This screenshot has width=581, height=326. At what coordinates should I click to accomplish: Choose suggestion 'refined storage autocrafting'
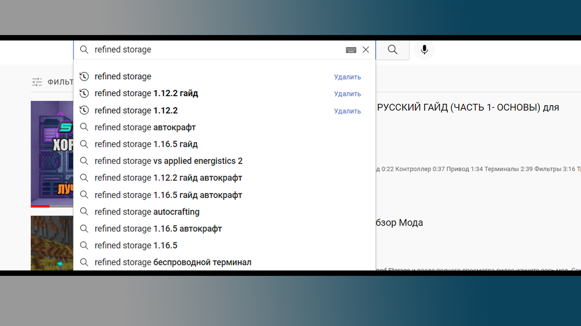[x=224, y=212]
